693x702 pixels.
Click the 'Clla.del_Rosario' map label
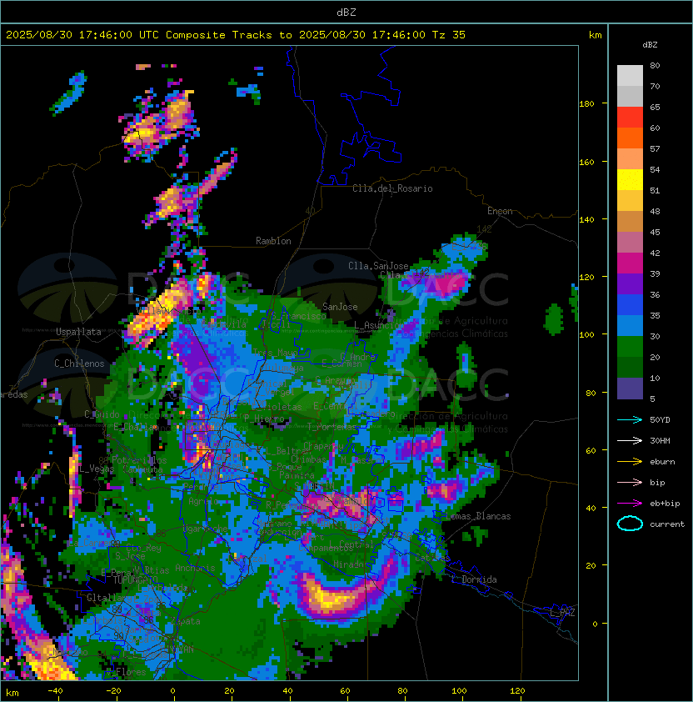pyautogui.click(x=392, y=188)
